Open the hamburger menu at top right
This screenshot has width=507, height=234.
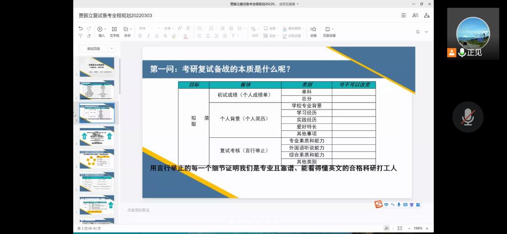(x=404, y=15)
